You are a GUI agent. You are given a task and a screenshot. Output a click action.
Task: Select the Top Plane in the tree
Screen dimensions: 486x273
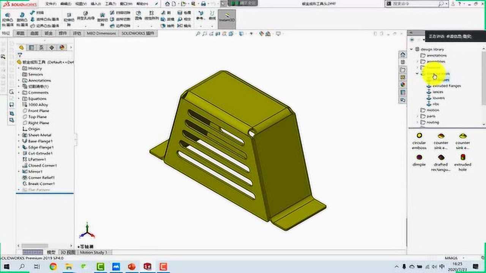click(36, 117)
